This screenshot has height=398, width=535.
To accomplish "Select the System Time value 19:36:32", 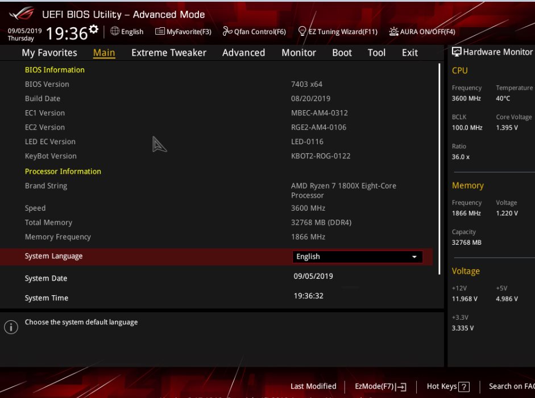I will pyautogui.click(x=309, y=296).
